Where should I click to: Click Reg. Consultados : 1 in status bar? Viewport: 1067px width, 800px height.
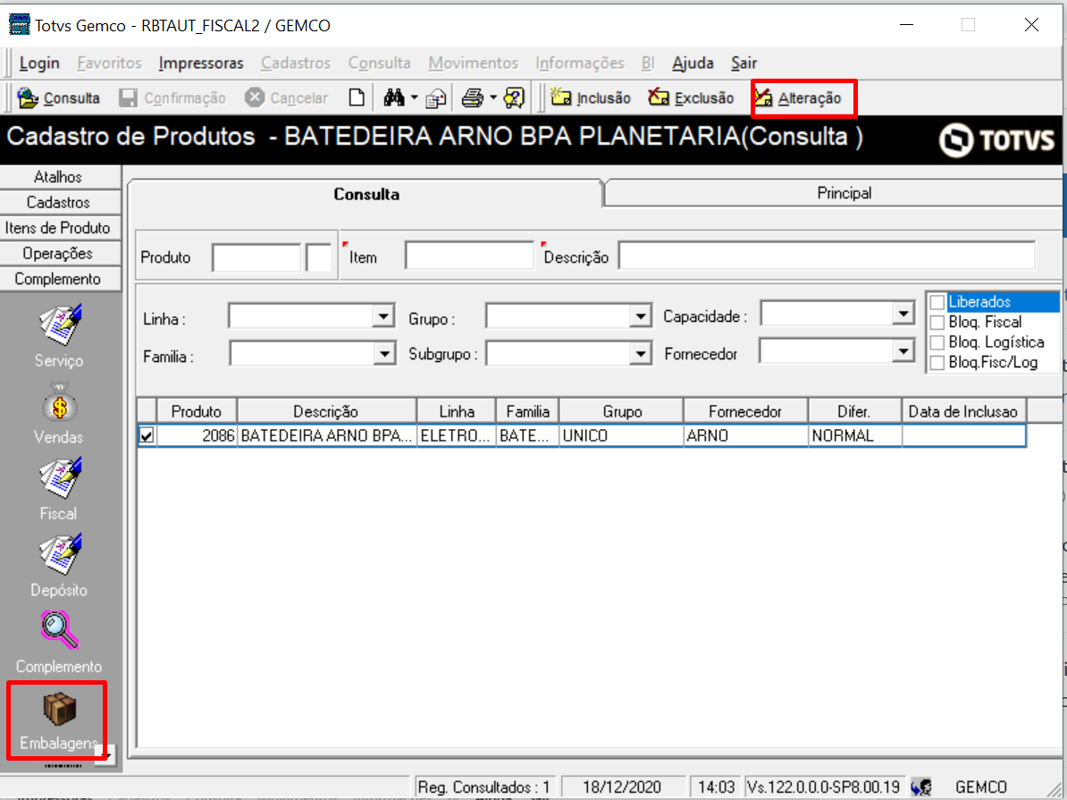484,787
